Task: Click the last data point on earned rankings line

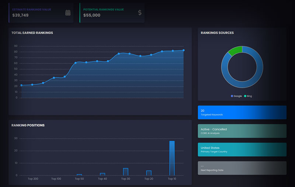Action: coord(184,50)
